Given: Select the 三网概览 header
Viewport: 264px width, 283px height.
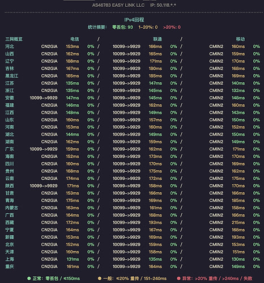Looking at the screenshot, I should tap(14, 39).
